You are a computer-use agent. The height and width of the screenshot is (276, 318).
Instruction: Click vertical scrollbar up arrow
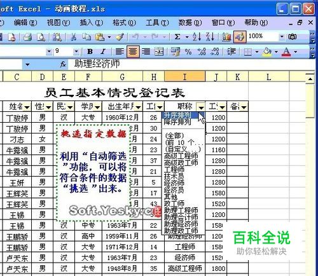310,79
